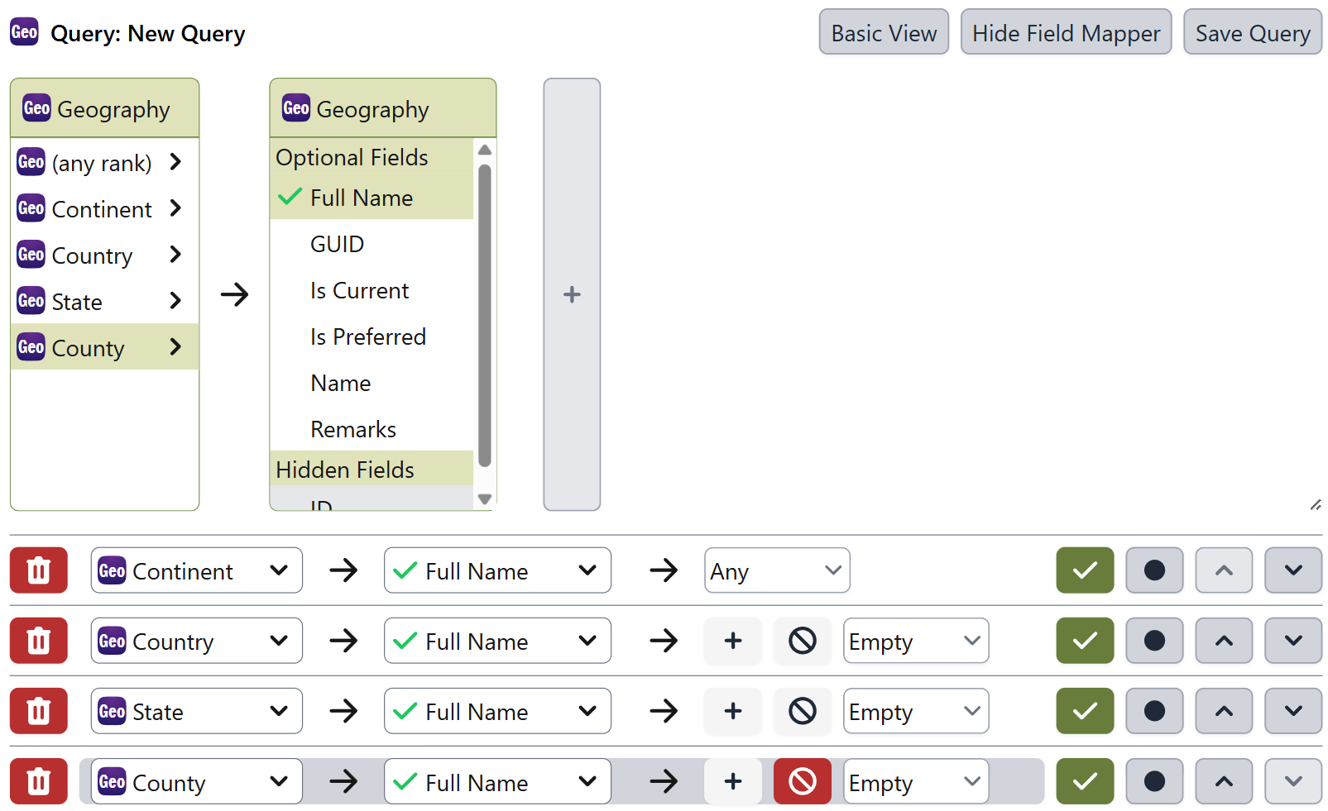The height and width of the screenshot is (811, 1328).
Task: Click the negate icon in Country row
Action: 802,641
